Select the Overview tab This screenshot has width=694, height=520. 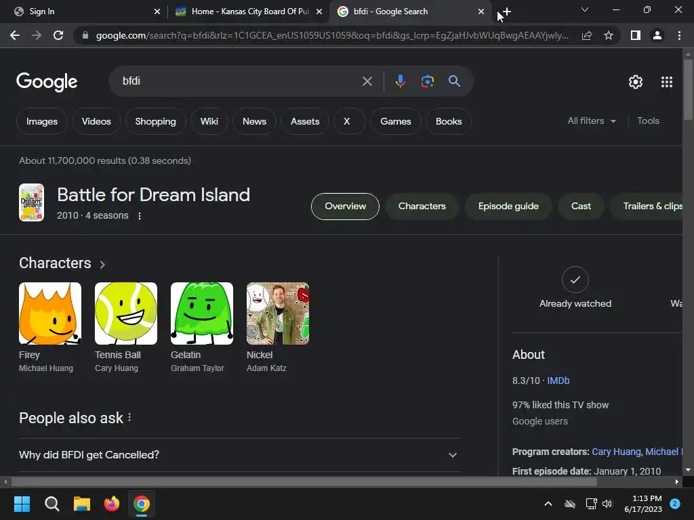coord(345,206)
